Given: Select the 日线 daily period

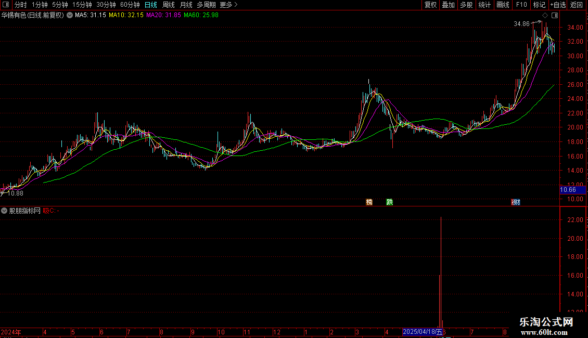Looking at the screenshot, I should tap(151, 5).
